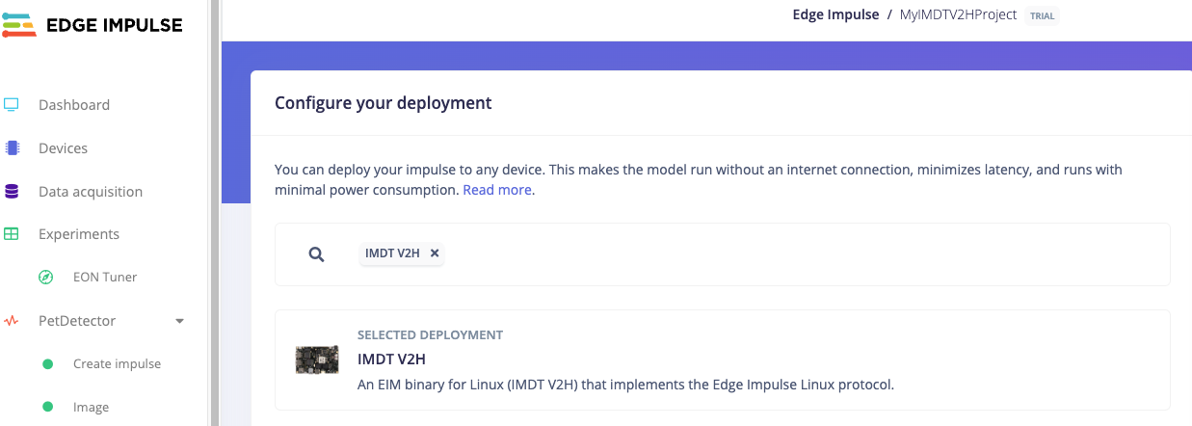Open Devices in the sidebar
The height and width of the screenshot is (426, 1192).
pyautogui.click(x=63, y=148)
